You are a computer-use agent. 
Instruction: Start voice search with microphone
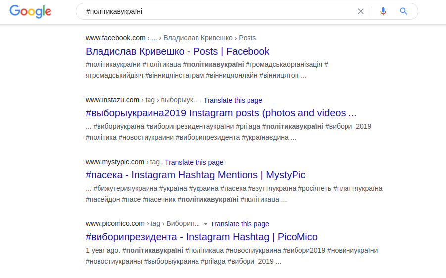pyautogui.click(x=383, y=11)
